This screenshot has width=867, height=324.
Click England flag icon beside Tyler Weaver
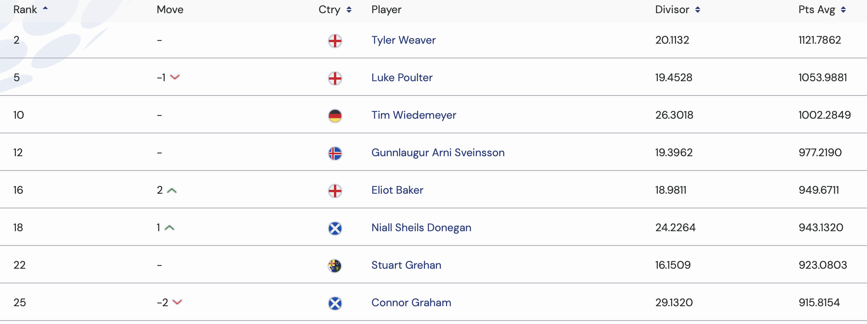pyautogui.click(x=335, y=41)
